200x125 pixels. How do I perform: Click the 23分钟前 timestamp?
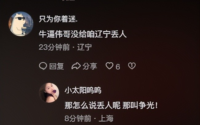[54, 47]
